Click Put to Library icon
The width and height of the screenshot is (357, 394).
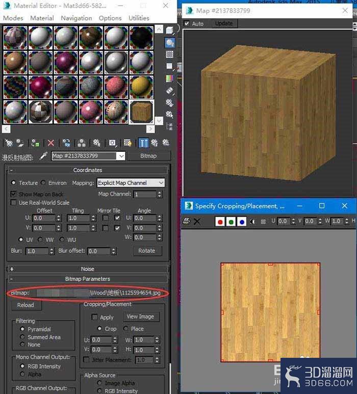97,143
